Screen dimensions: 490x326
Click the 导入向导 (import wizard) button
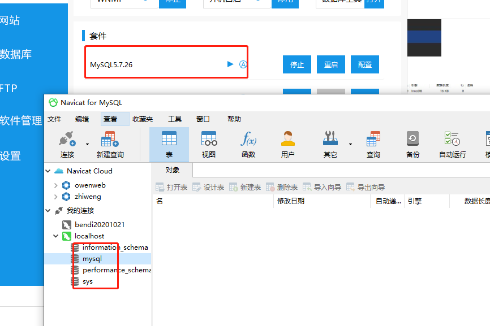pyautogui.click(x=322, y=187)
